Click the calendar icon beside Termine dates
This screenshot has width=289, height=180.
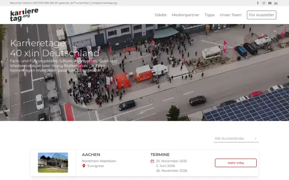tap(152, 161)
